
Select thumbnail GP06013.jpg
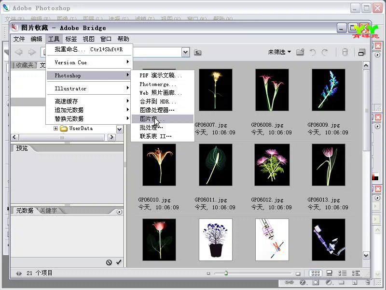tap(329, 165)
